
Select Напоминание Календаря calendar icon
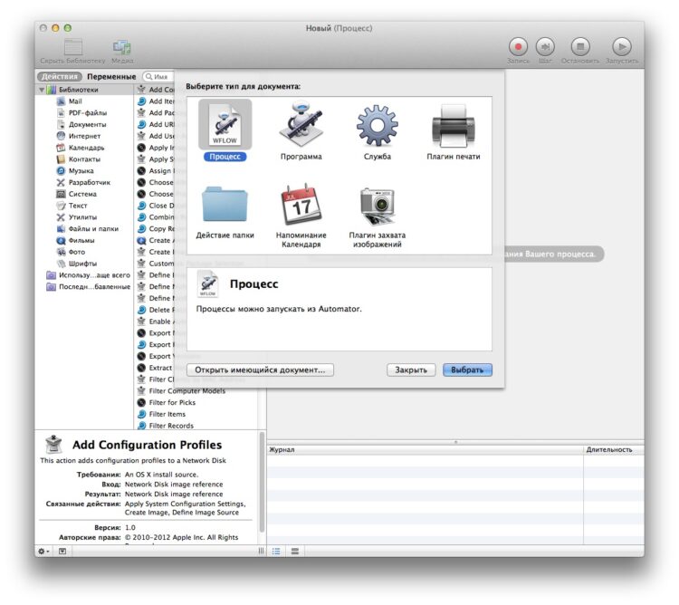[301, 204]
